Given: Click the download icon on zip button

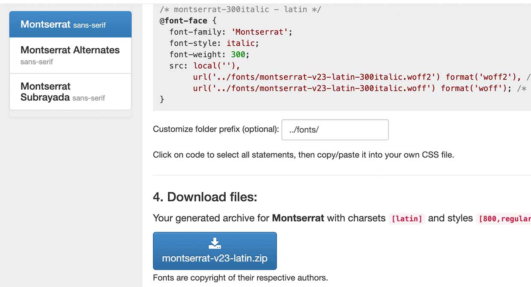Looking at the screenshot, I should [215, 243].
